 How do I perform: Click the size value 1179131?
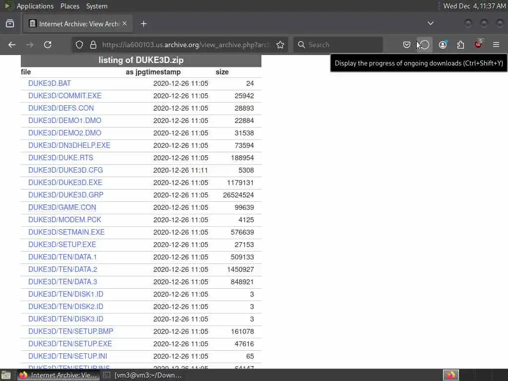click(x=240, y=183)
